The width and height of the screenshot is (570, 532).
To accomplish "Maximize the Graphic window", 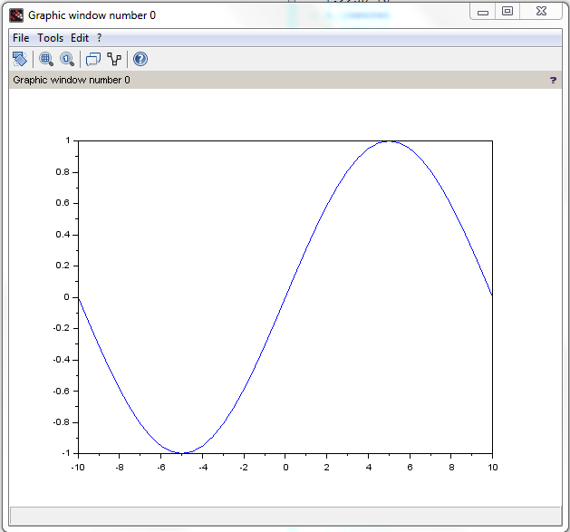I will tap(507, 11).
